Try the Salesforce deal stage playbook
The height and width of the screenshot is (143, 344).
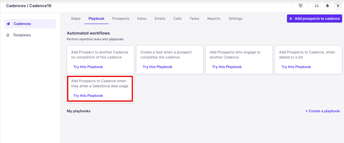[88, 96]
